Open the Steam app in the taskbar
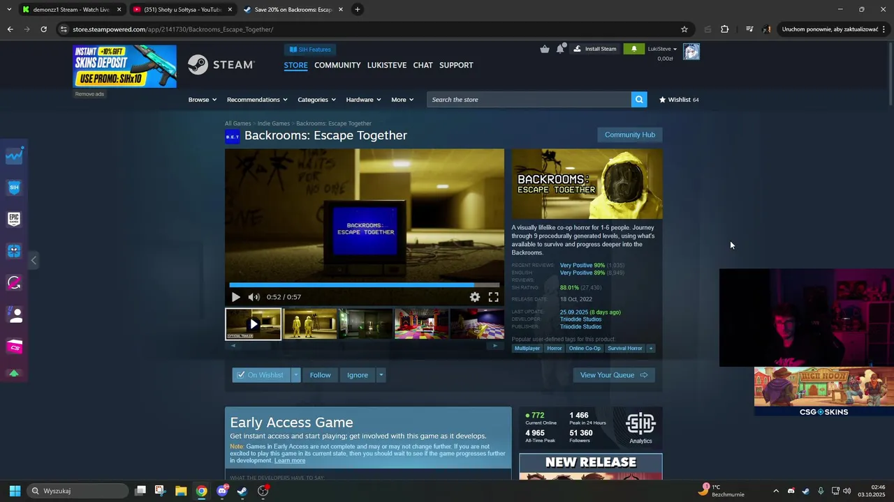894x502 pixels. pyautogui.click(x=242, y=491)
